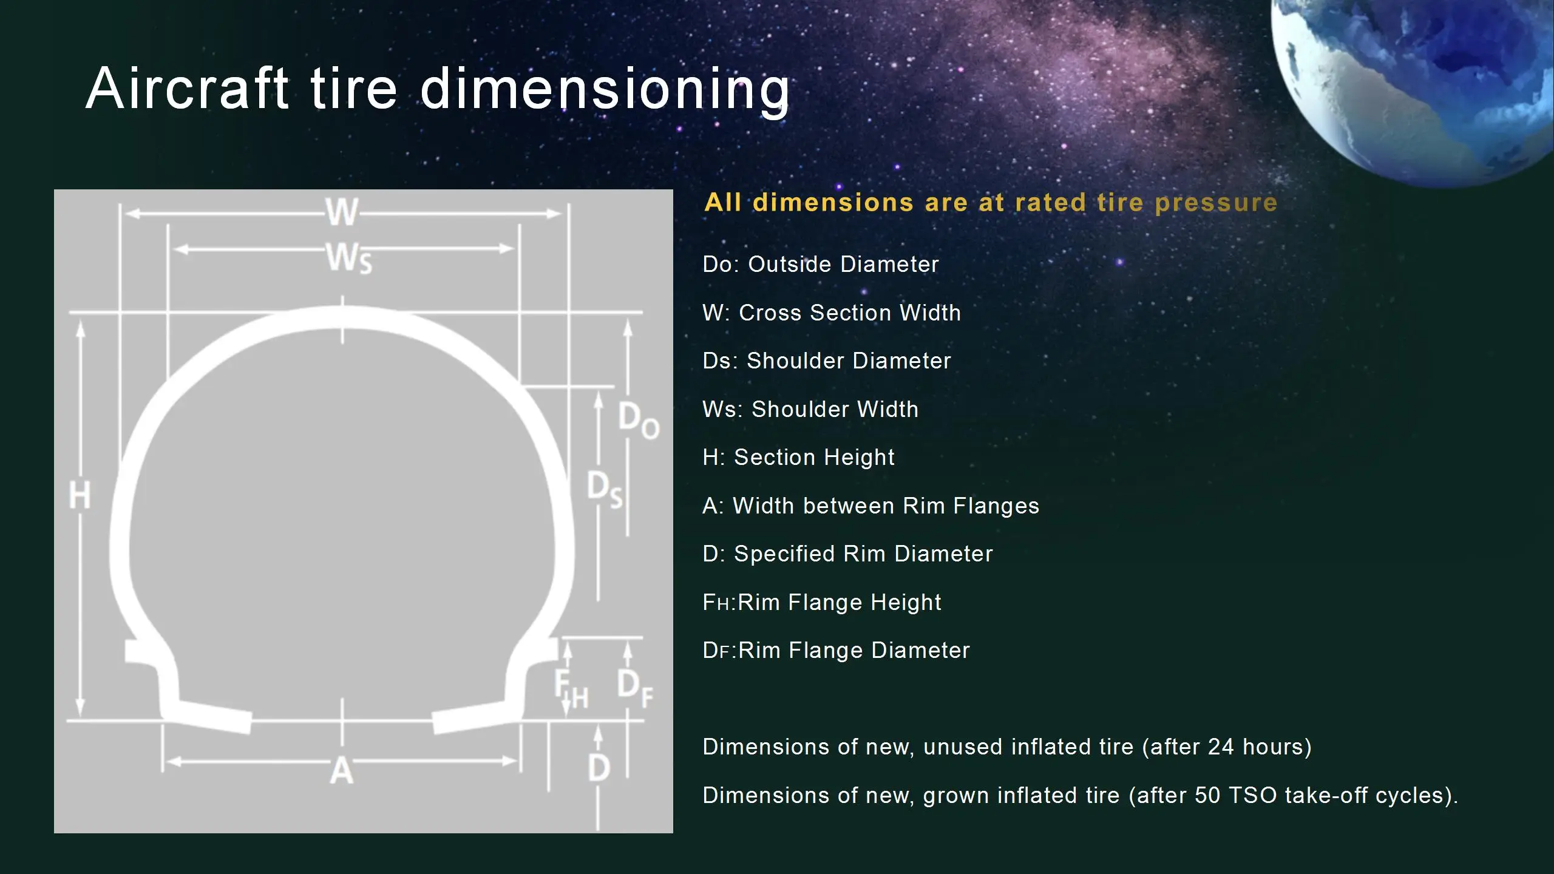Click the DF label in the diagram

pos(635,688)
